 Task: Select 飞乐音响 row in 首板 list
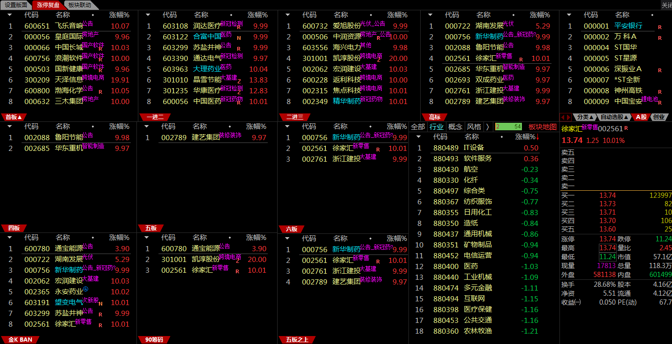coord(69,26)
